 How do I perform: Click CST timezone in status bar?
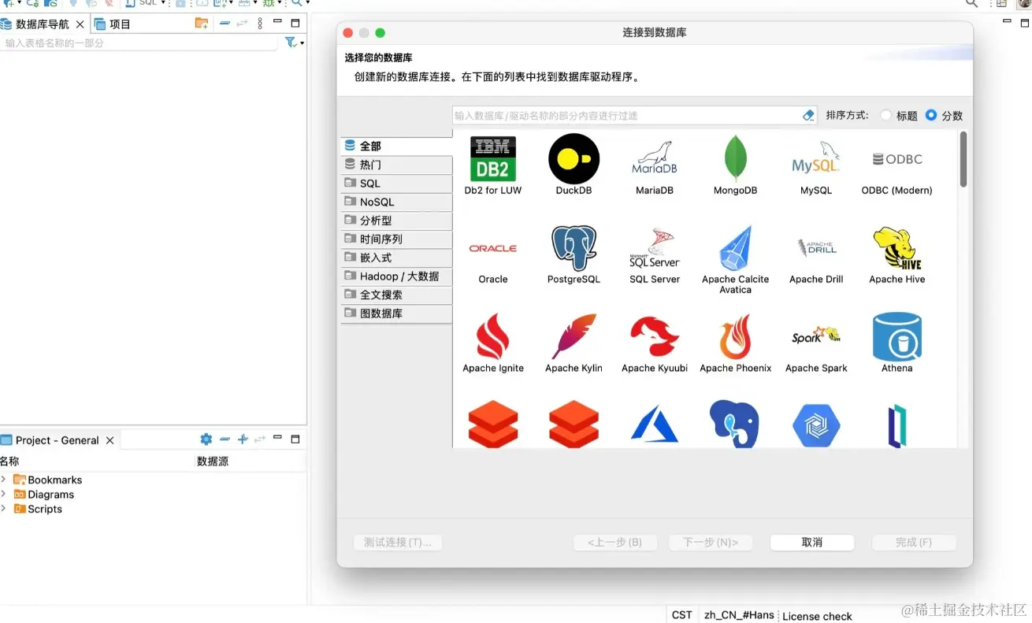[682, 615]
